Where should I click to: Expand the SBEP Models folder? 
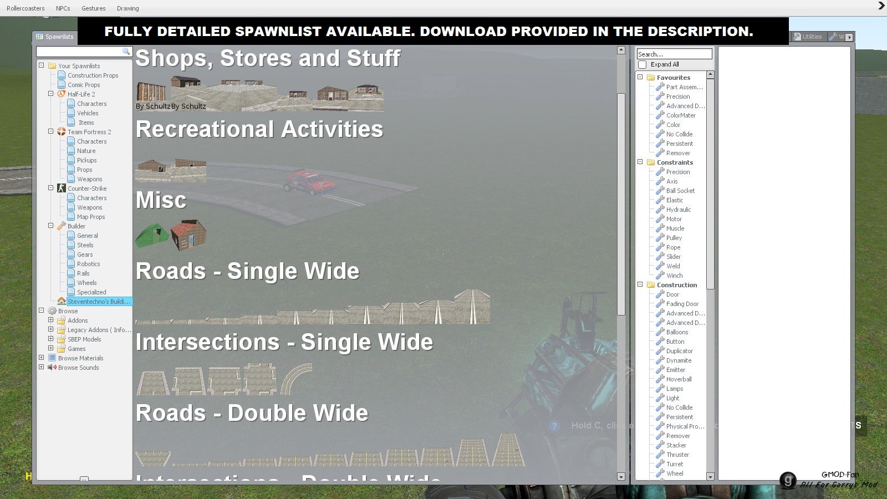pyautogui.click(x=51, y=339)
